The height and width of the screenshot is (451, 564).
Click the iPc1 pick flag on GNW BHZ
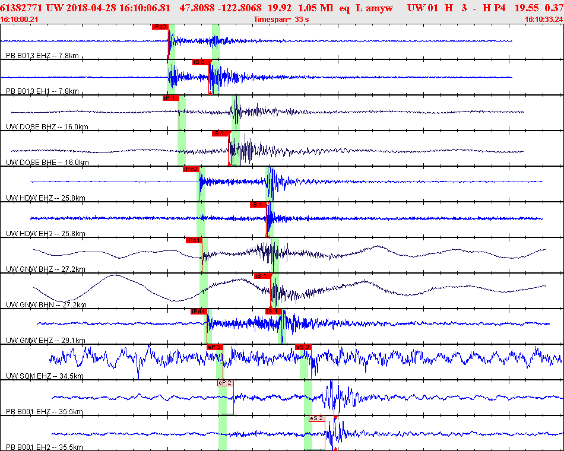coord(194,240)
